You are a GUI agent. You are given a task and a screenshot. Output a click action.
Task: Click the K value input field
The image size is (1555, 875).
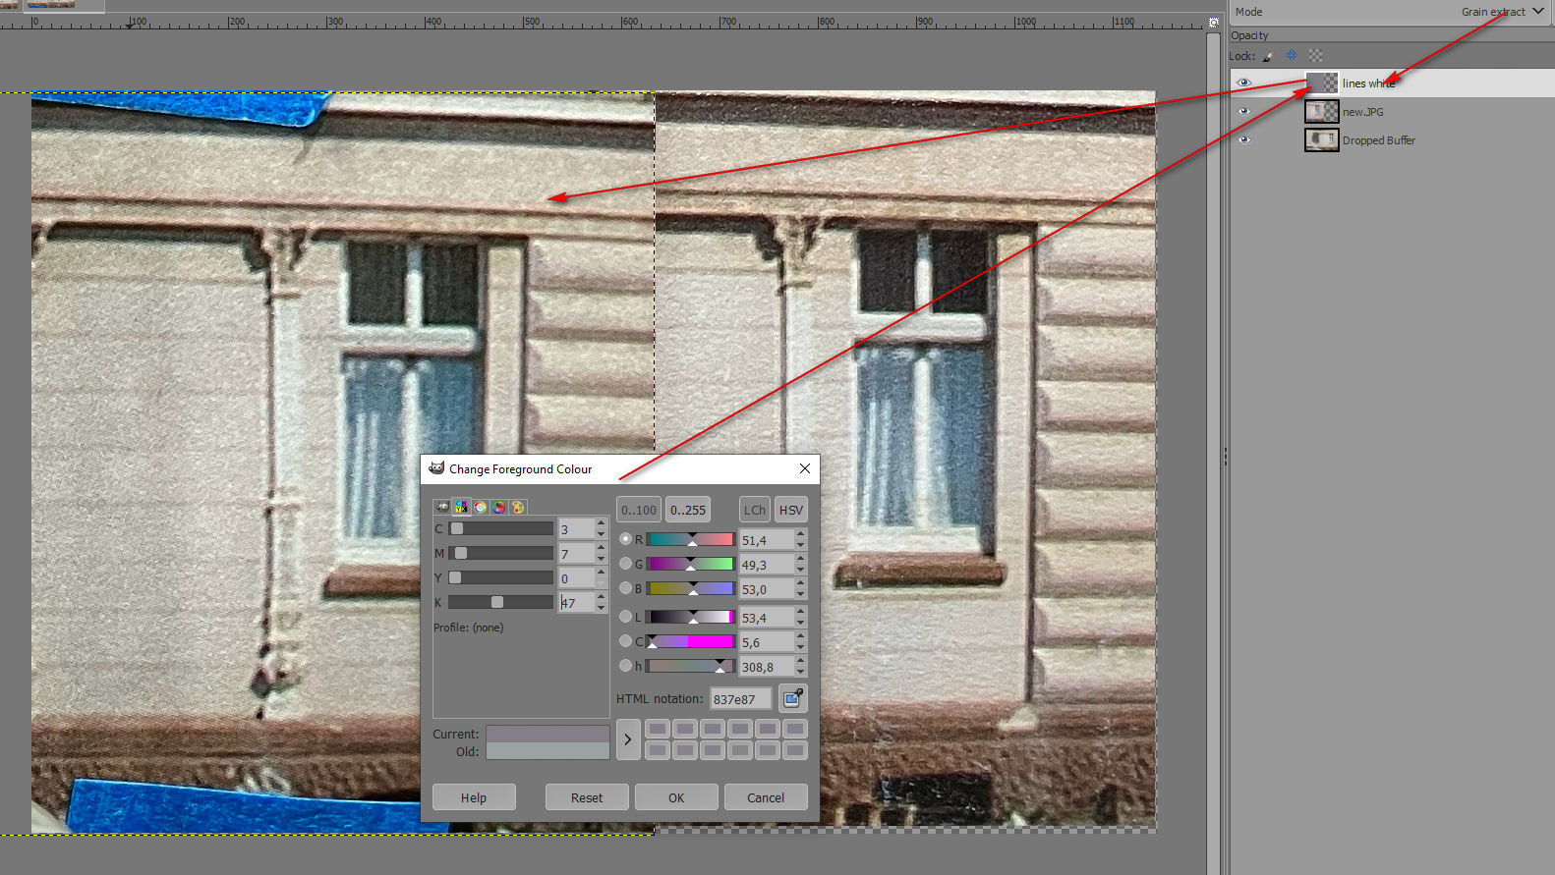point(576,602)
